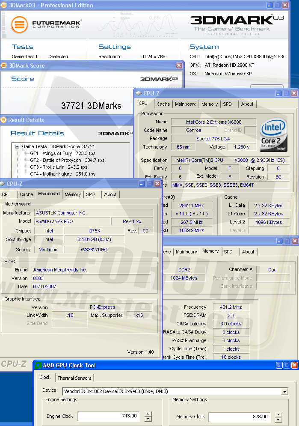The height and width of the screenshot is (426, 299).
Task: Open Mainboard tab in Memory CPU-Z window
Action: [x=187, y=252]
